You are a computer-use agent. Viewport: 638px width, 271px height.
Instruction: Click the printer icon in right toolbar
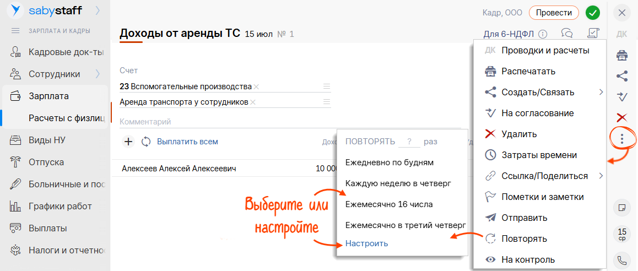point(621,55)
